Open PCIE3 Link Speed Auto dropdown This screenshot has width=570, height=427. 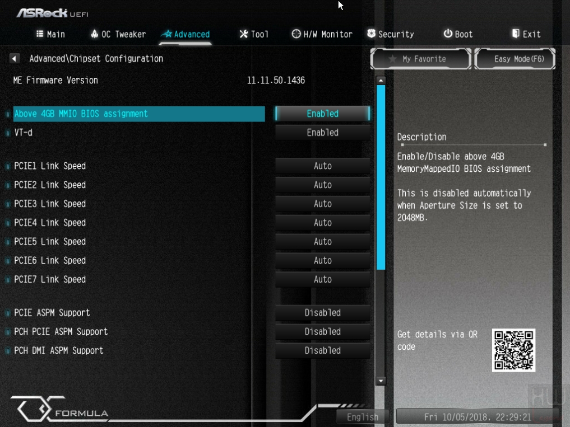pyautogui.click(x=323, y=204)
